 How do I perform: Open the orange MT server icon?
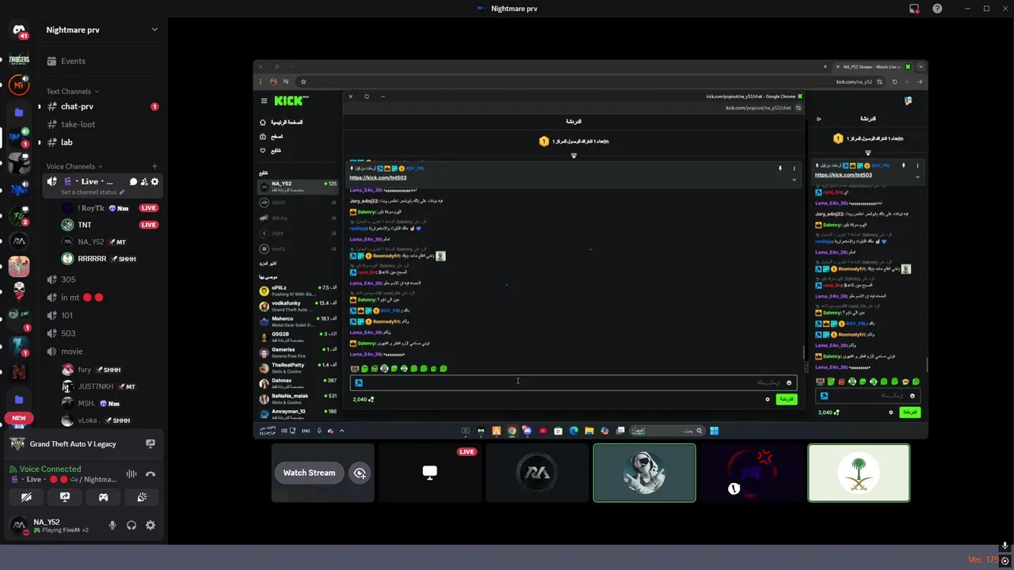click(x=19, y=85)
